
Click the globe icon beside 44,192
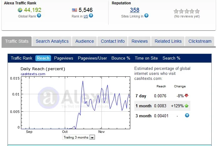click(20, 10)
